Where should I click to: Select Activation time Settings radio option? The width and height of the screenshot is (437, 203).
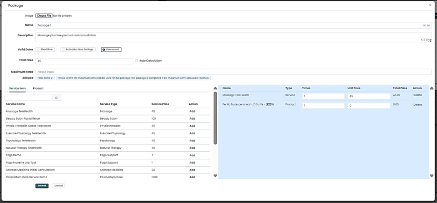(x=78, y=50)
